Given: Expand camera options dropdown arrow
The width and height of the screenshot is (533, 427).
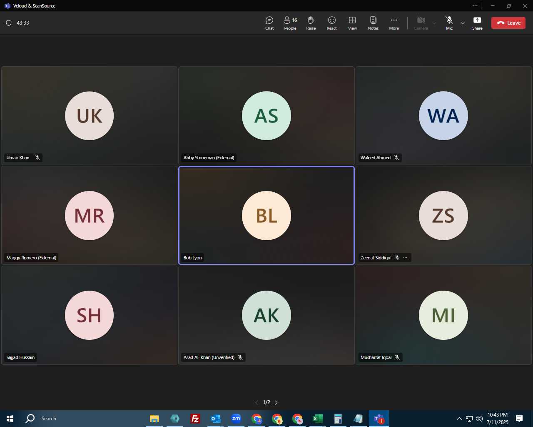Looking at the screenshot, I should tap(434, 23).
